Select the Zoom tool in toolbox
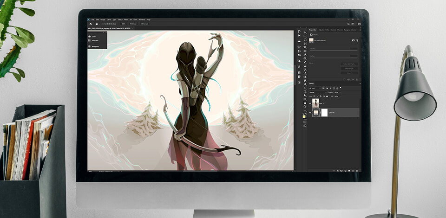 pos(305,106)
